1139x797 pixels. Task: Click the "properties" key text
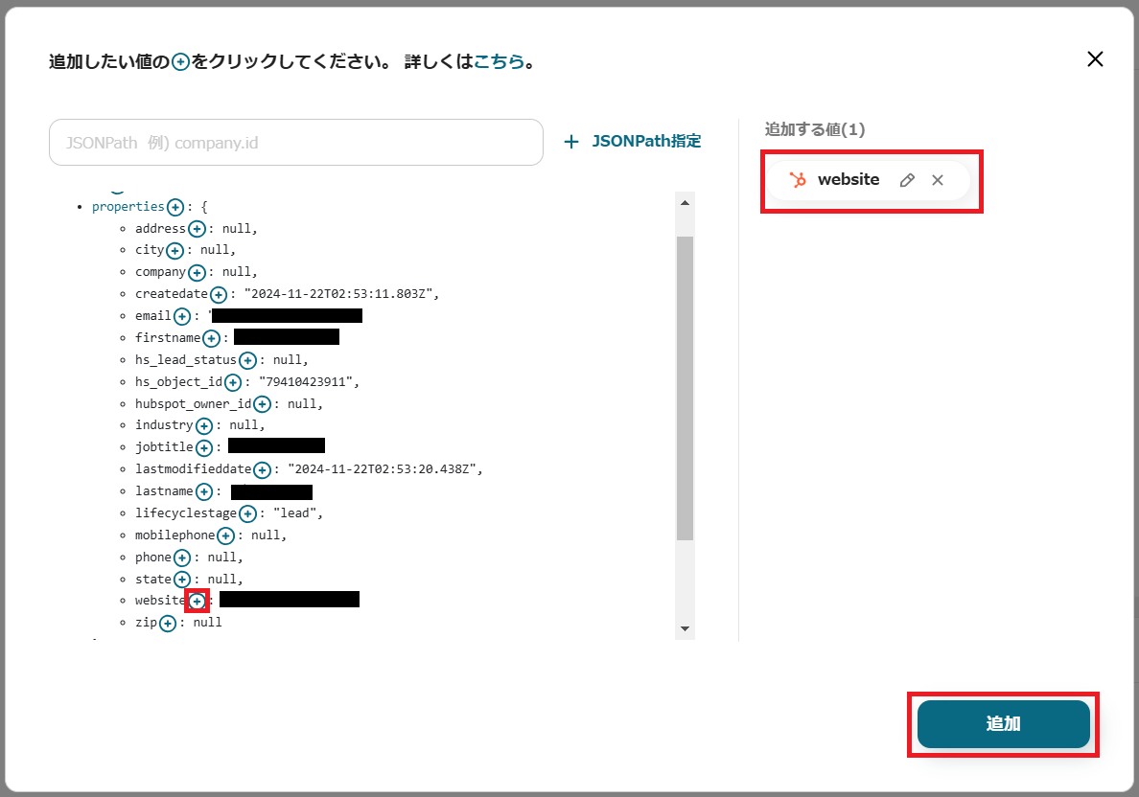click(x=128, y=207)
